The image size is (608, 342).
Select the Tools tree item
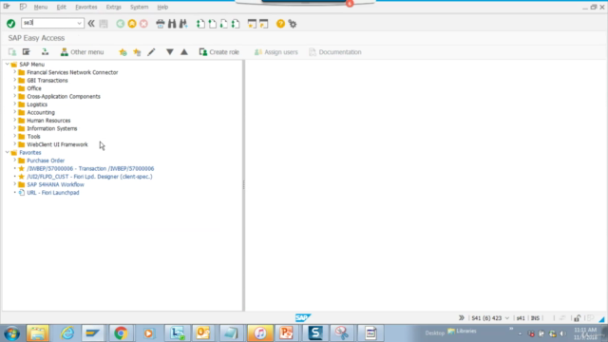pyautogui.click(x=34, y=137)
